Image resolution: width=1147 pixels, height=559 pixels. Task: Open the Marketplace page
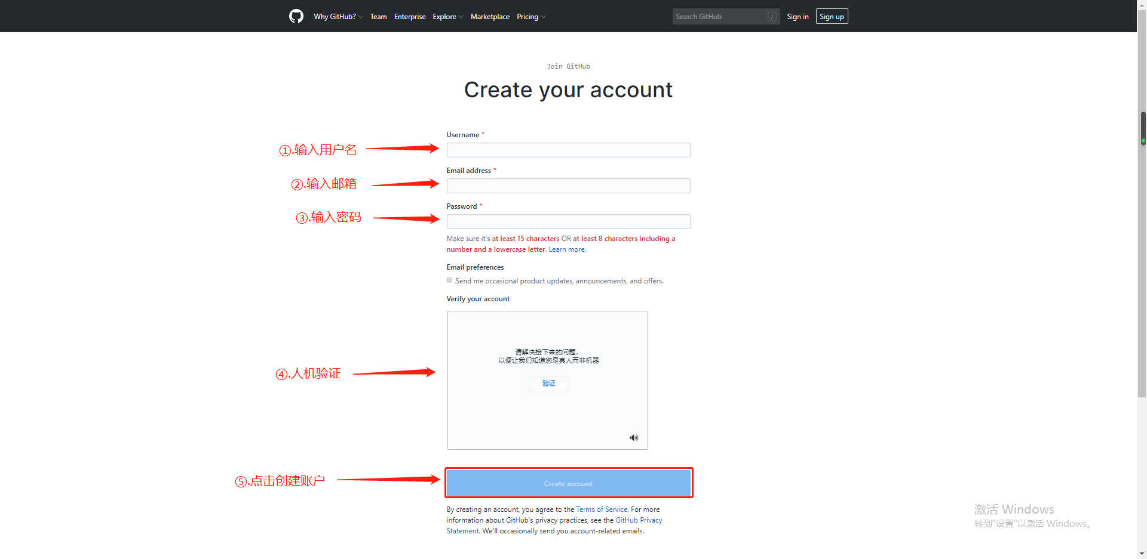tap(490, 16)
